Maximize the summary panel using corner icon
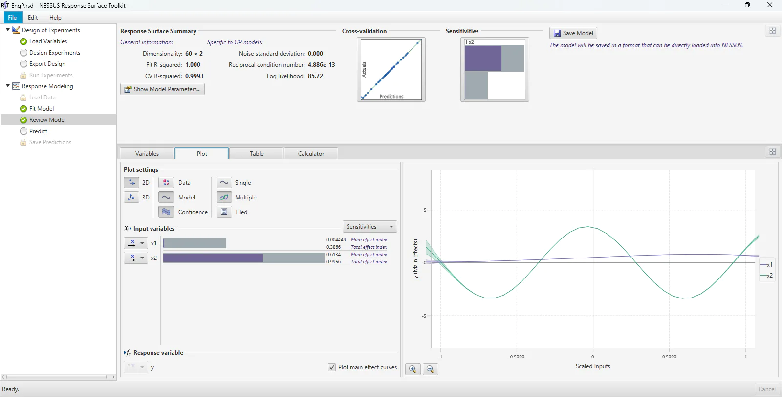 pos(772,31)
